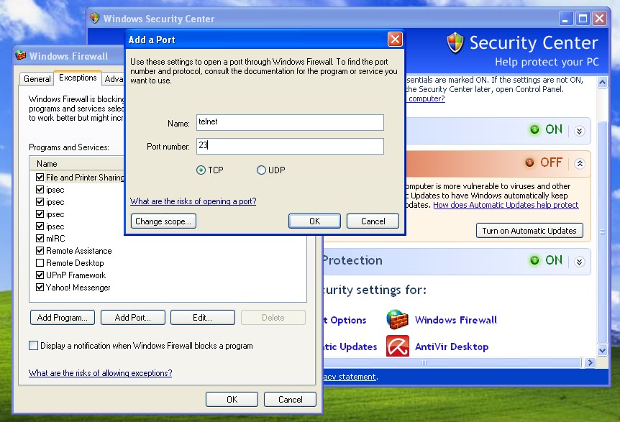
Task: Maximize the Windows Security Center window
Action: [x=583, y=19]
